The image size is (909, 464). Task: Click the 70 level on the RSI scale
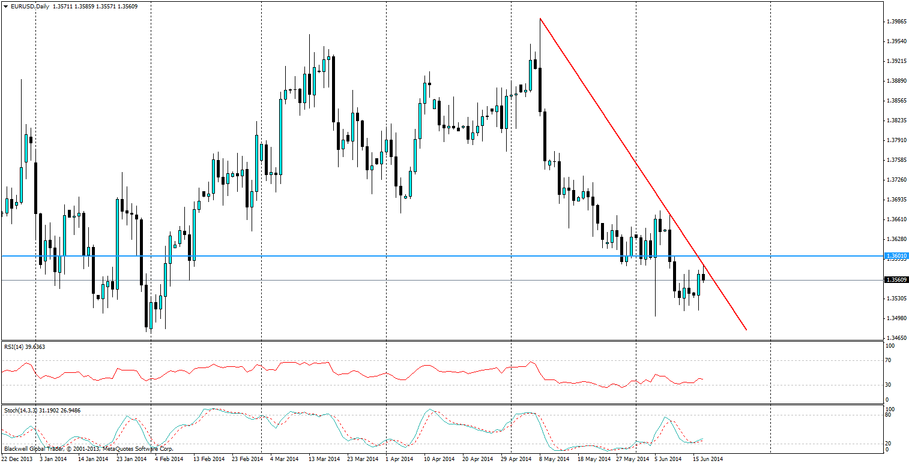(889, 360)
